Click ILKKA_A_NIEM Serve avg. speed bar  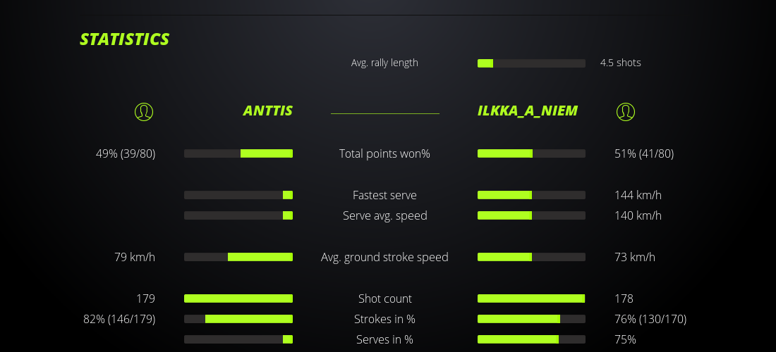(531, 215)
